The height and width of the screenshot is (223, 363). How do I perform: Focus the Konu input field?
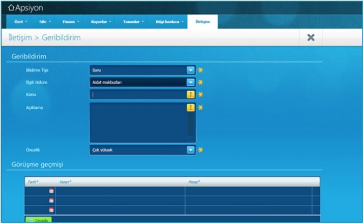coord(138,95)
